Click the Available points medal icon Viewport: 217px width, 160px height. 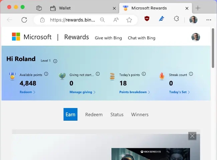point(12,76)
